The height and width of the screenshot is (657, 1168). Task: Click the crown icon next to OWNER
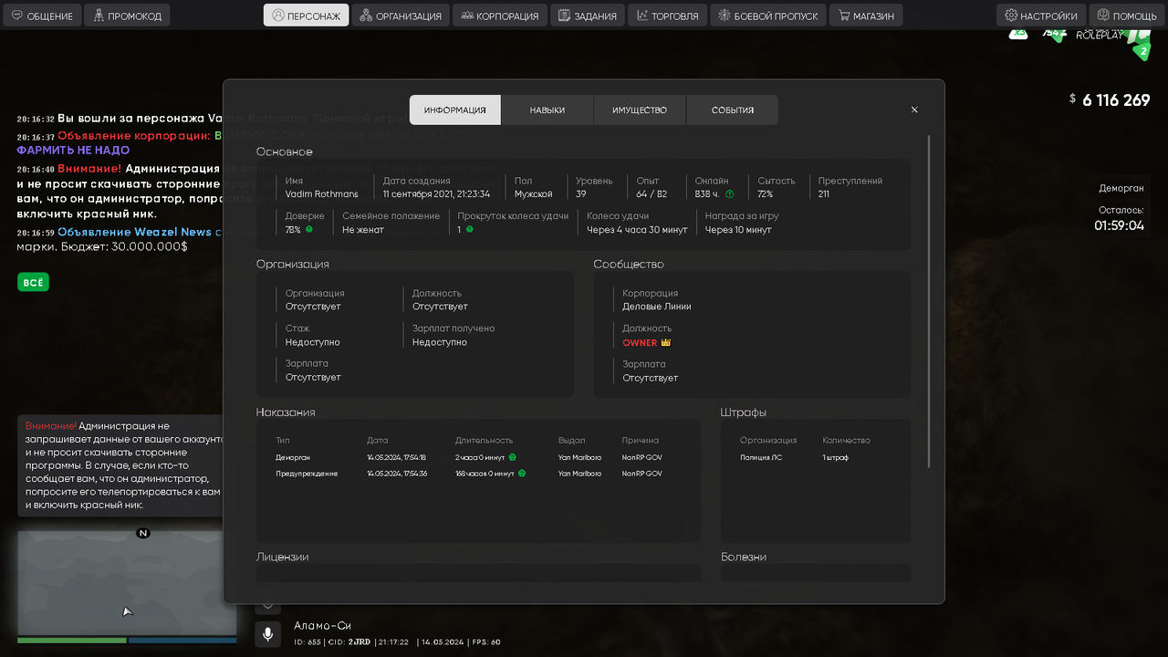click(665, 342)
